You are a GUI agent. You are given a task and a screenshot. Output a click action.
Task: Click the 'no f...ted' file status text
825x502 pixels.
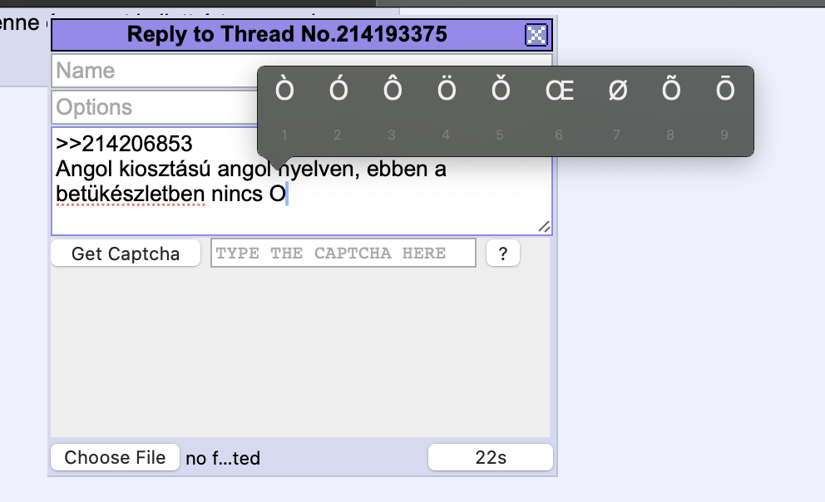(x=223, y=459)
